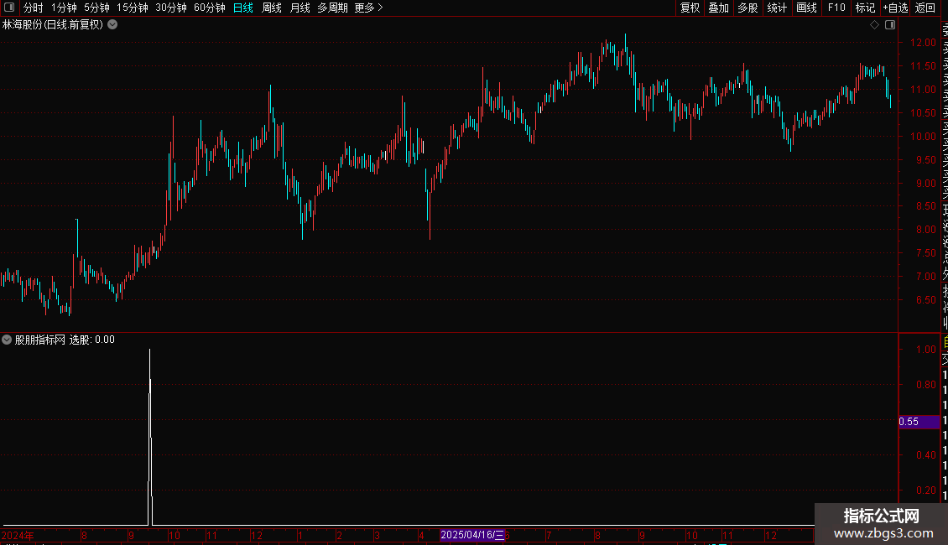This screenshot has height=545, width=948.
Task: Click the 选股: 0.00 value
Action: click(92, 340)
